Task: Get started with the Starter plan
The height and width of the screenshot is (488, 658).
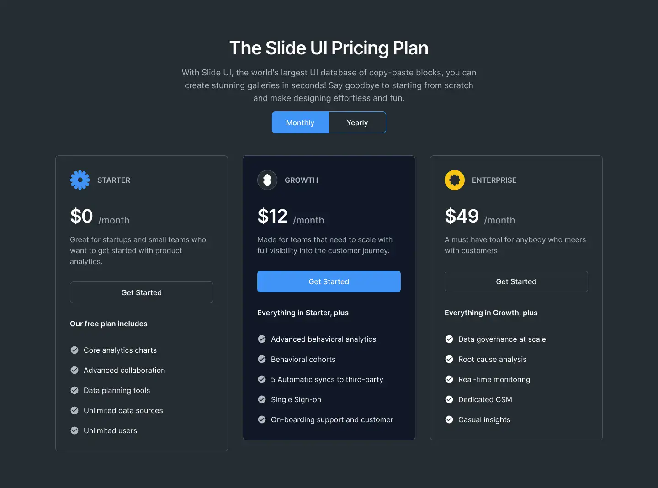Action: [142, 292]
